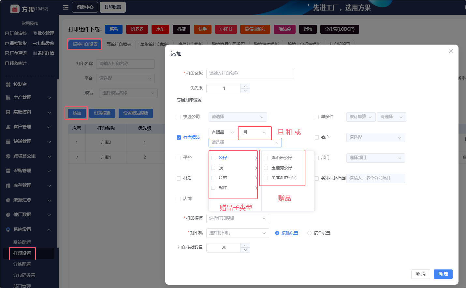Click the 打印名称 input in dialog
Screen dimensions: 466x288
250,74
